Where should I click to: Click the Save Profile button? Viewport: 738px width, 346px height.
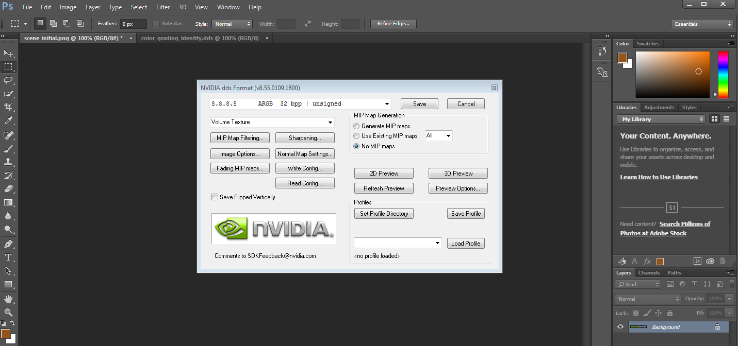(465, 213)
